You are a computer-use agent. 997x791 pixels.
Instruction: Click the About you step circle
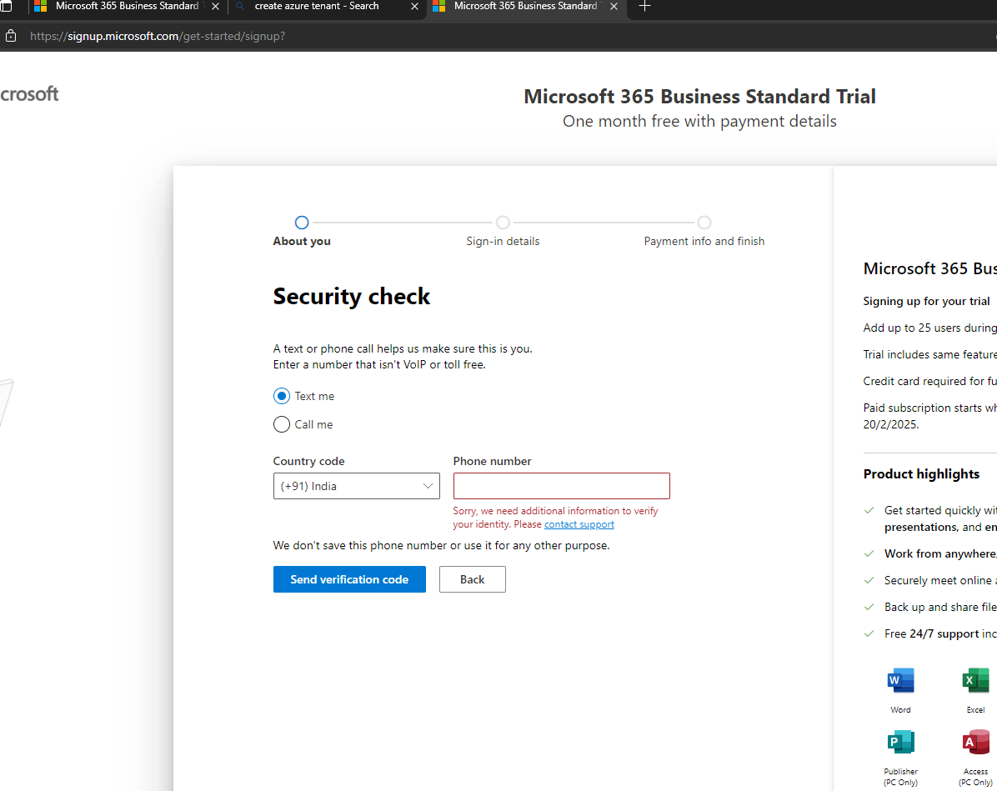[302, 223]
